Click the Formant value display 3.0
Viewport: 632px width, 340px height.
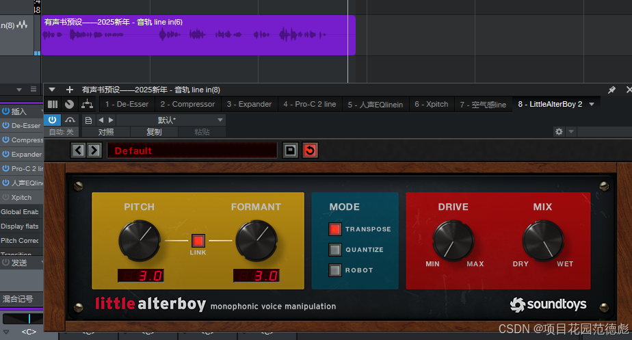[256, 276]
